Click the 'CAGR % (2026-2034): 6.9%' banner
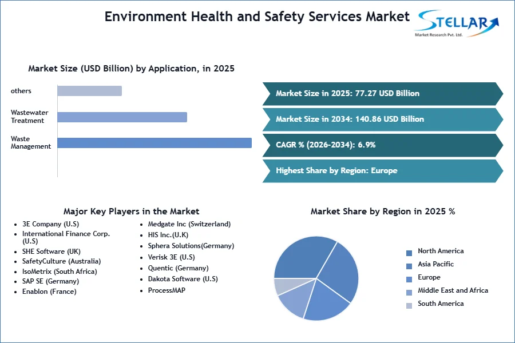The width and height of the screenshot is (515, 343). click(x=383, y=145)
